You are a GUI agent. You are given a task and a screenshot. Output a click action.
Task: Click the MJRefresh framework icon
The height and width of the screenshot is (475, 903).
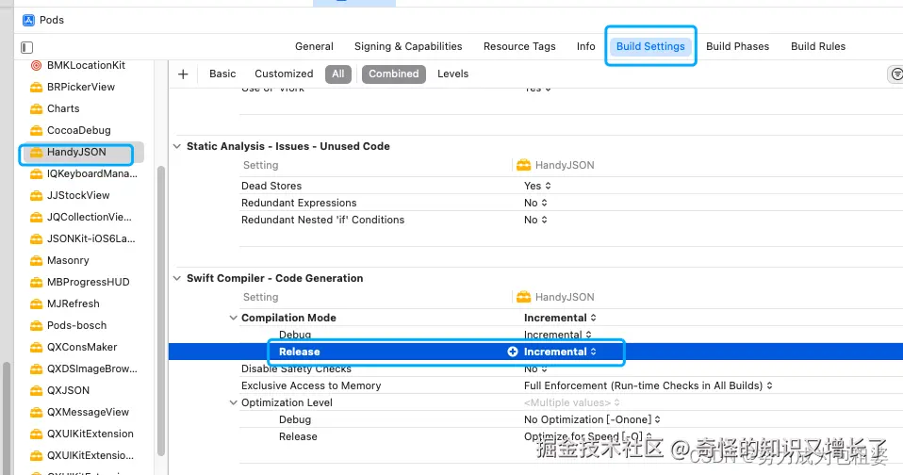(x=36, y=304)
